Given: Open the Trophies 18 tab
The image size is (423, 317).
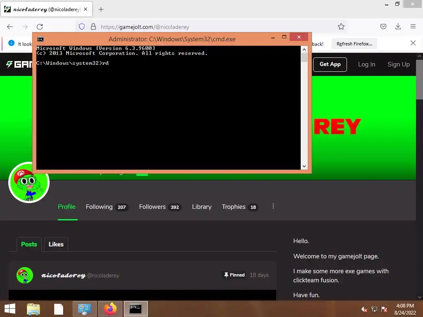Looking at the screenshot, I should coord(240,207).
